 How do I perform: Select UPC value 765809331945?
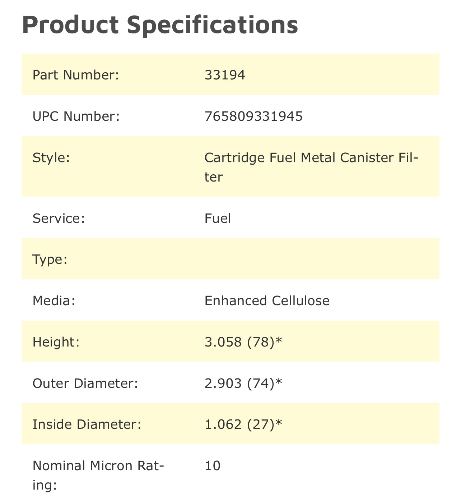(253, 116)
